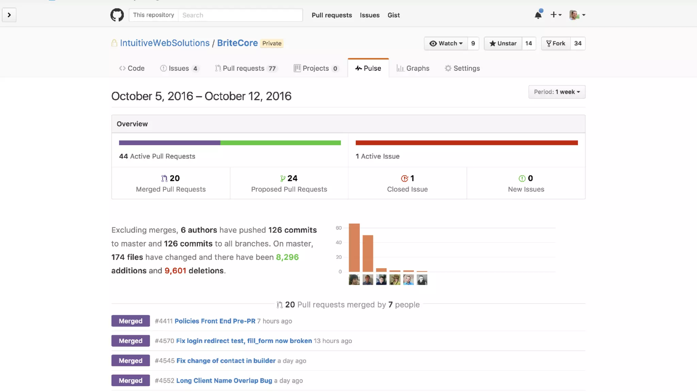Focus the repository search field

[x=240, y=15]
